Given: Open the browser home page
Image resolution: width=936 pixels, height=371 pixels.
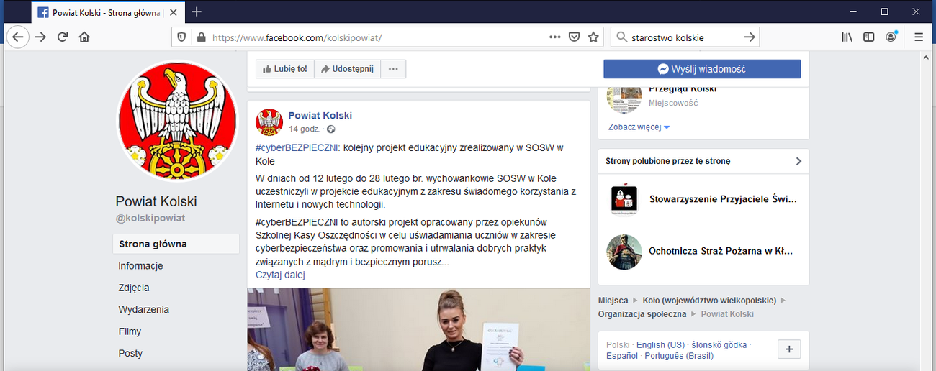Looking at the screenshot, I should click(x=84, y=37).
